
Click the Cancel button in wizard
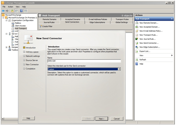(117, 119)
